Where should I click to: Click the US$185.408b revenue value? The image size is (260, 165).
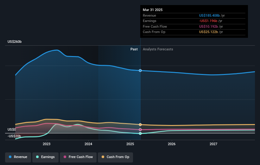209,15
